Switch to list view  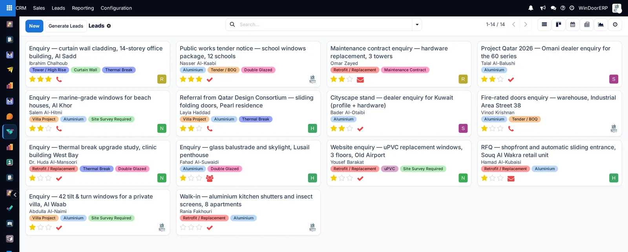(544, 24)
